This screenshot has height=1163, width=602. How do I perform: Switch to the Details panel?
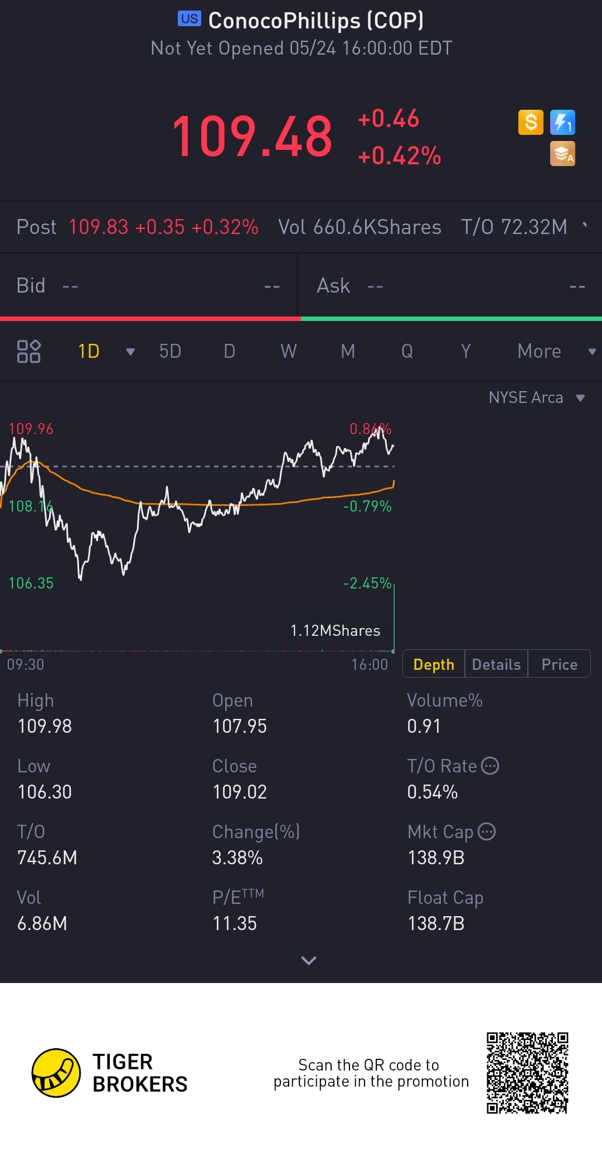tap(496, 664)
